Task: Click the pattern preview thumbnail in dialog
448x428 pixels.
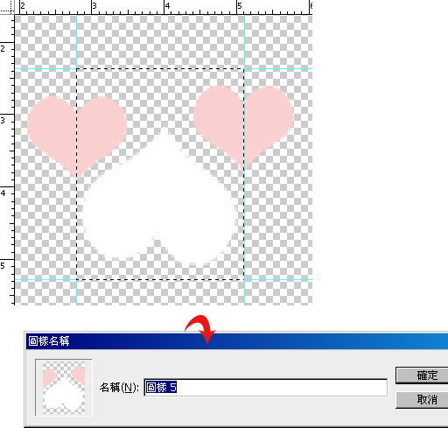Action: point(64,387)
